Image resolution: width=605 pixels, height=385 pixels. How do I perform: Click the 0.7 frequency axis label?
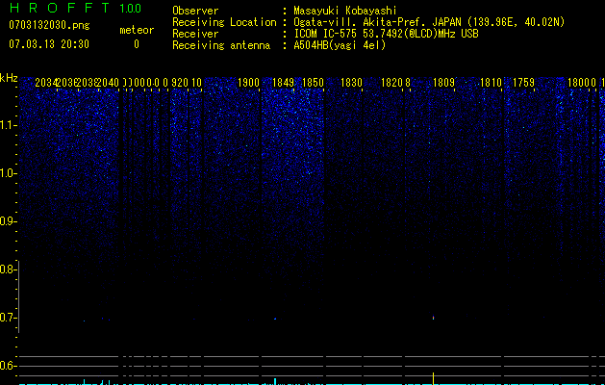pyautogui.click(x=8, y=318)
